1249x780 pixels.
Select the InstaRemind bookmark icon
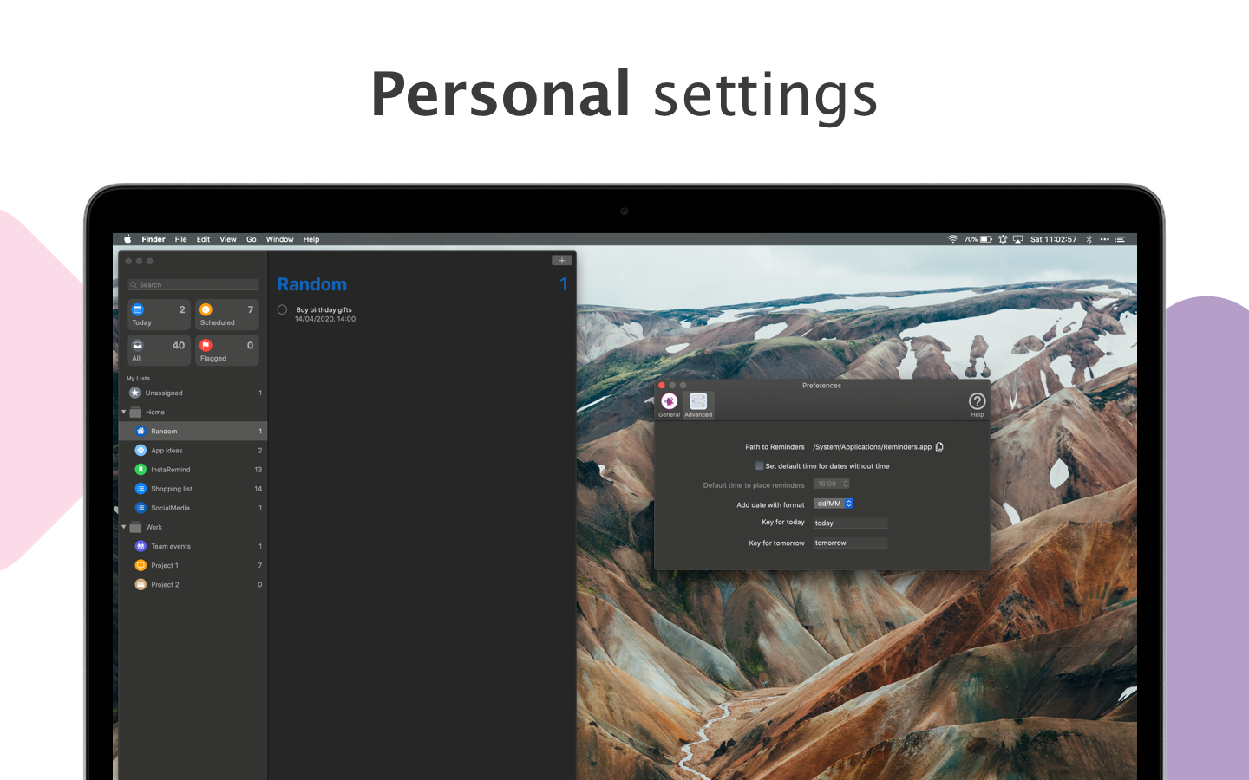pyautogui.click(x=141, y=470)
